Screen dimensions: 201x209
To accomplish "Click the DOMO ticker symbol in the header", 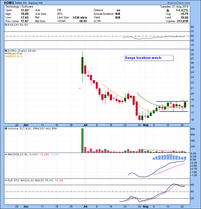I will (x=9, y=3).
